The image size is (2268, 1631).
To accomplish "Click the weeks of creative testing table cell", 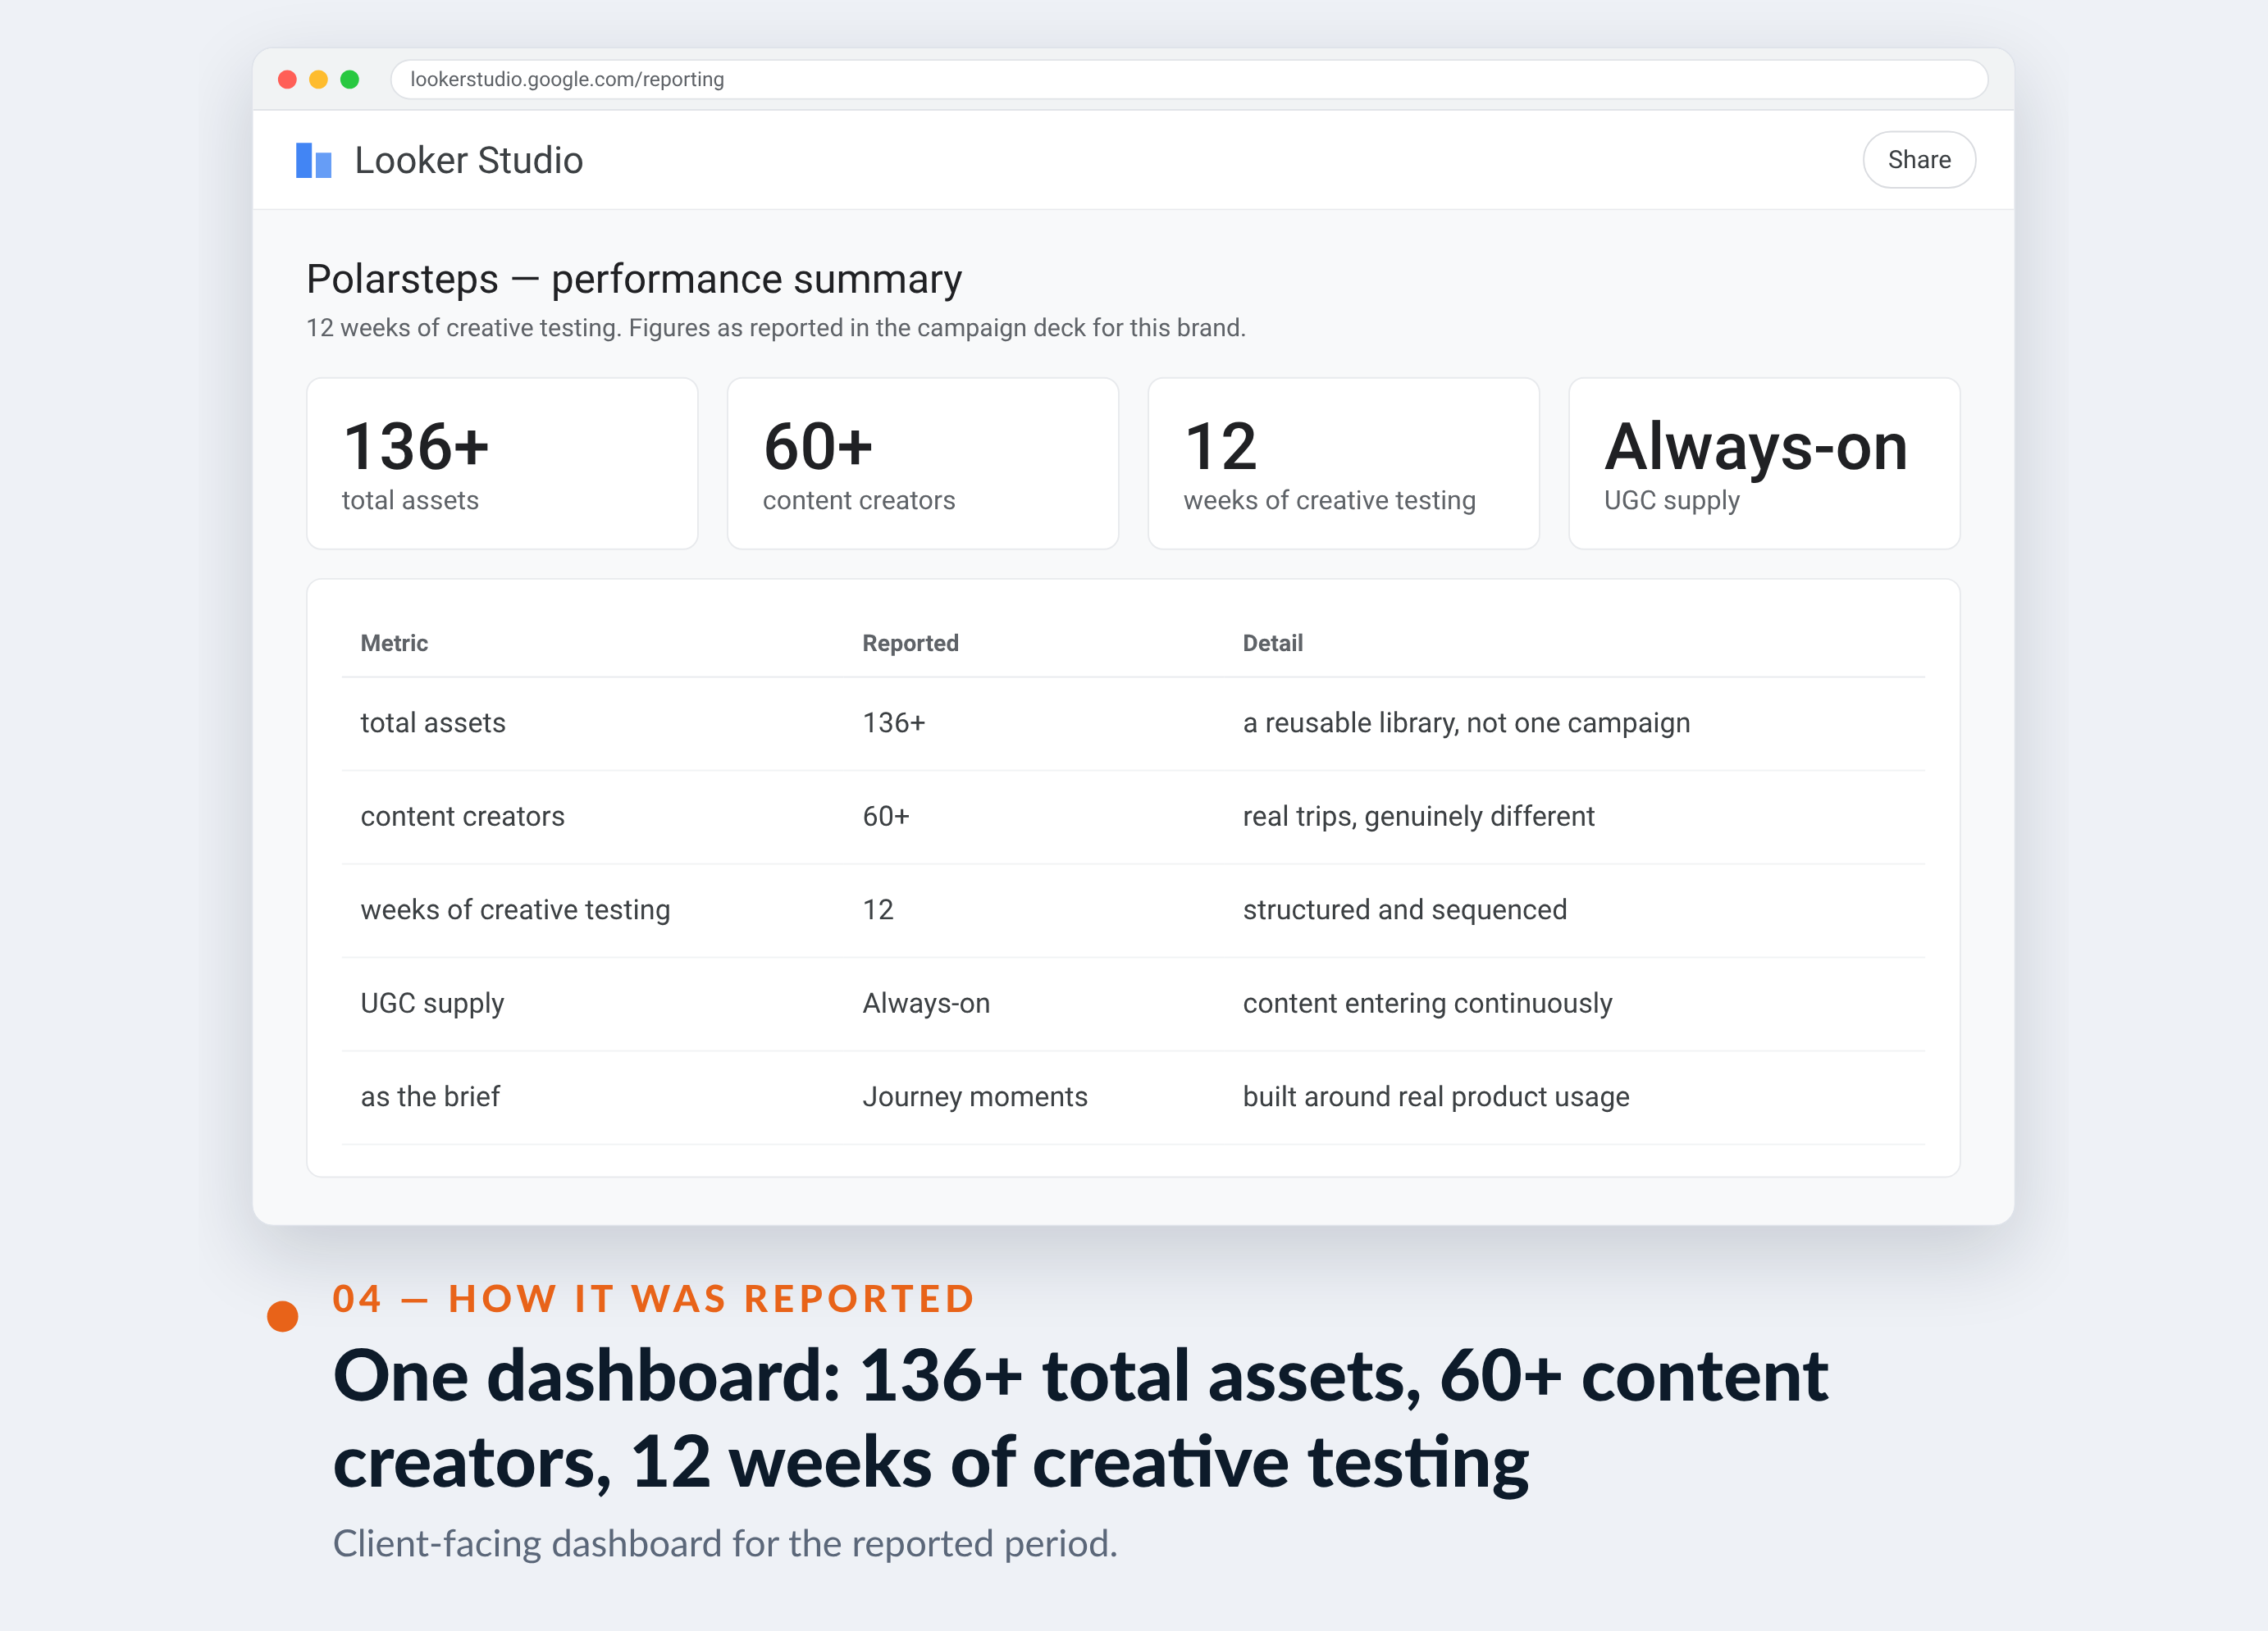I will tap(515, 910).
